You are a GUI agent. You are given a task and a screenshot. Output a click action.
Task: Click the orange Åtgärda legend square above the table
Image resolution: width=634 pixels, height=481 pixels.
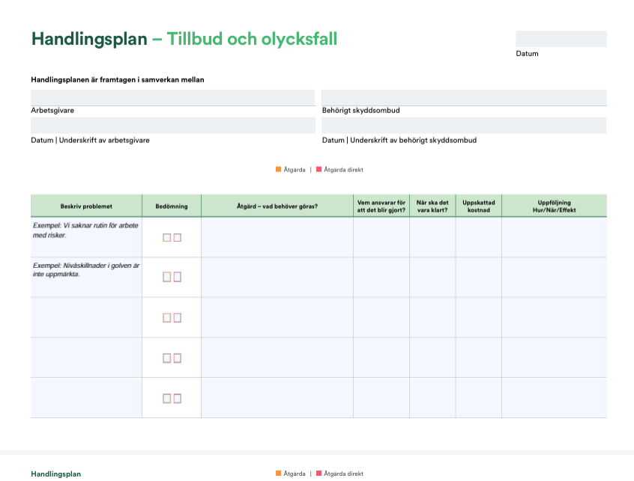pos(279,170)
